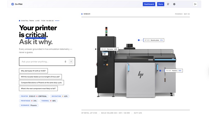The image size is (209, 127).
Task: Click the Printer S100-01 Critical chip
Action: [x=34, y=96]
